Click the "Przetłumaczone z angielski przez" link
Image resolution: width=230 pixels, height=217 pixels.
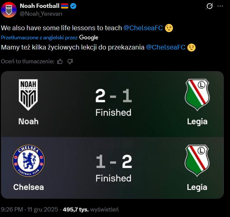tap(39, 38)
